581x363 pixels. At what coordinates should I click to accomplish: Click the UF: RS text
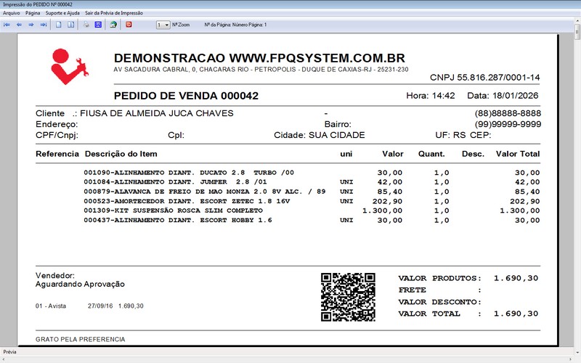[450, 135]
